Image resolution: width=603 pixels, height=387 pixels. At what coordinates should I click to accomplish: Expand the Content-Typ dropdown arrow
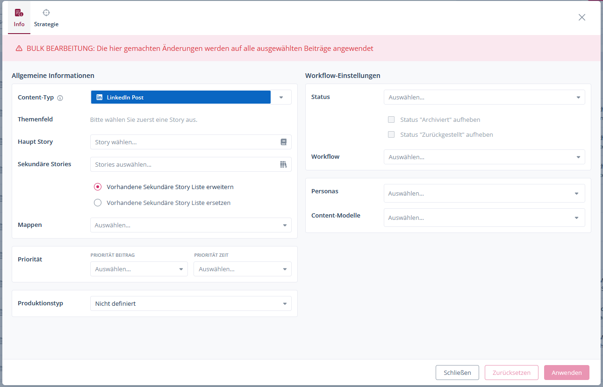(x=281, y=97)
